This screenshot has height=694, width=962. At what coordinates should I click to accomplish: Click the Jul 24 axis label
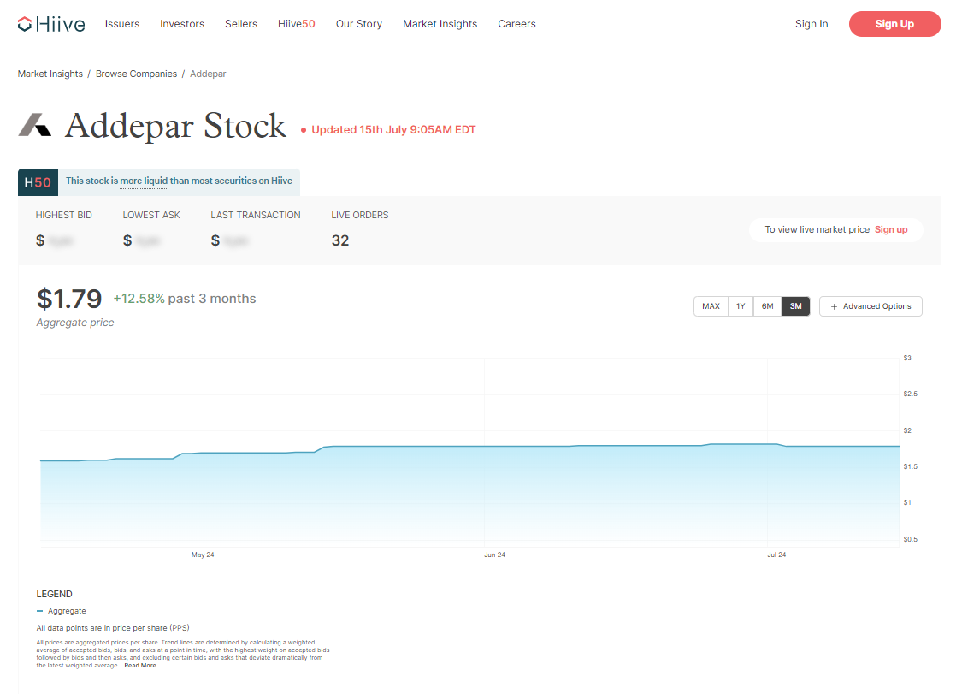(776, 555)
